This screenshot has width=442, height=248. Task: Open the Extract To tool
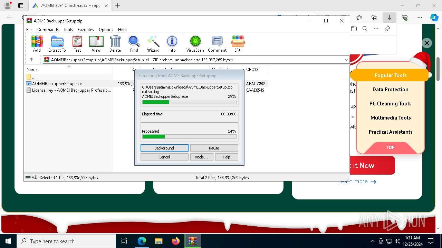coord(57,44)
